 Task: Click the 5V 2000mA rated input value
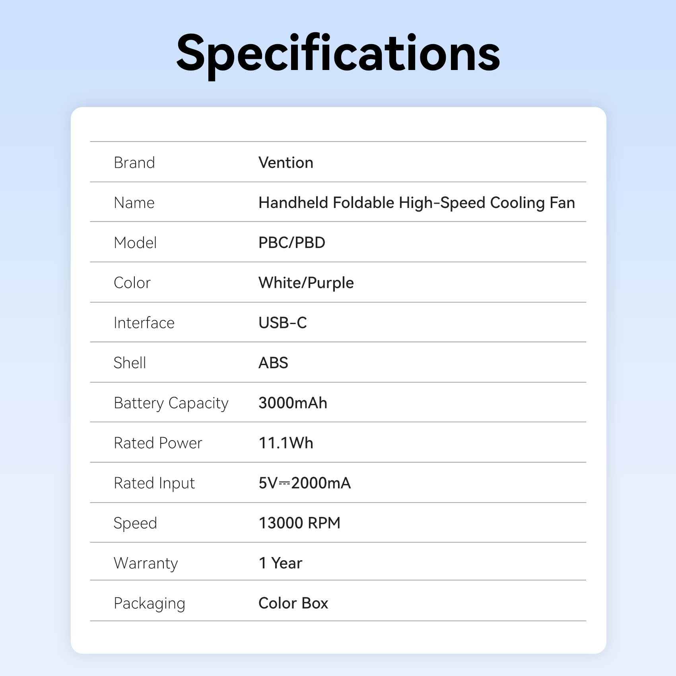tap(305, 483)
